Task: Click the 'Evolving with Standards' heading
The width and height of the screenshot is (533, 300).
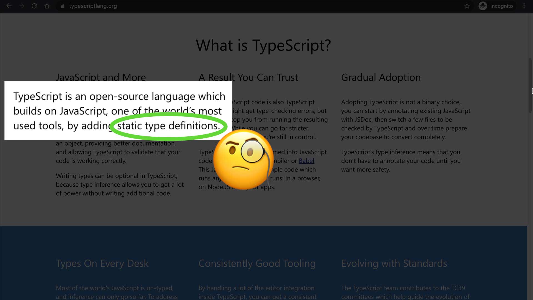Action: point(394,263)
